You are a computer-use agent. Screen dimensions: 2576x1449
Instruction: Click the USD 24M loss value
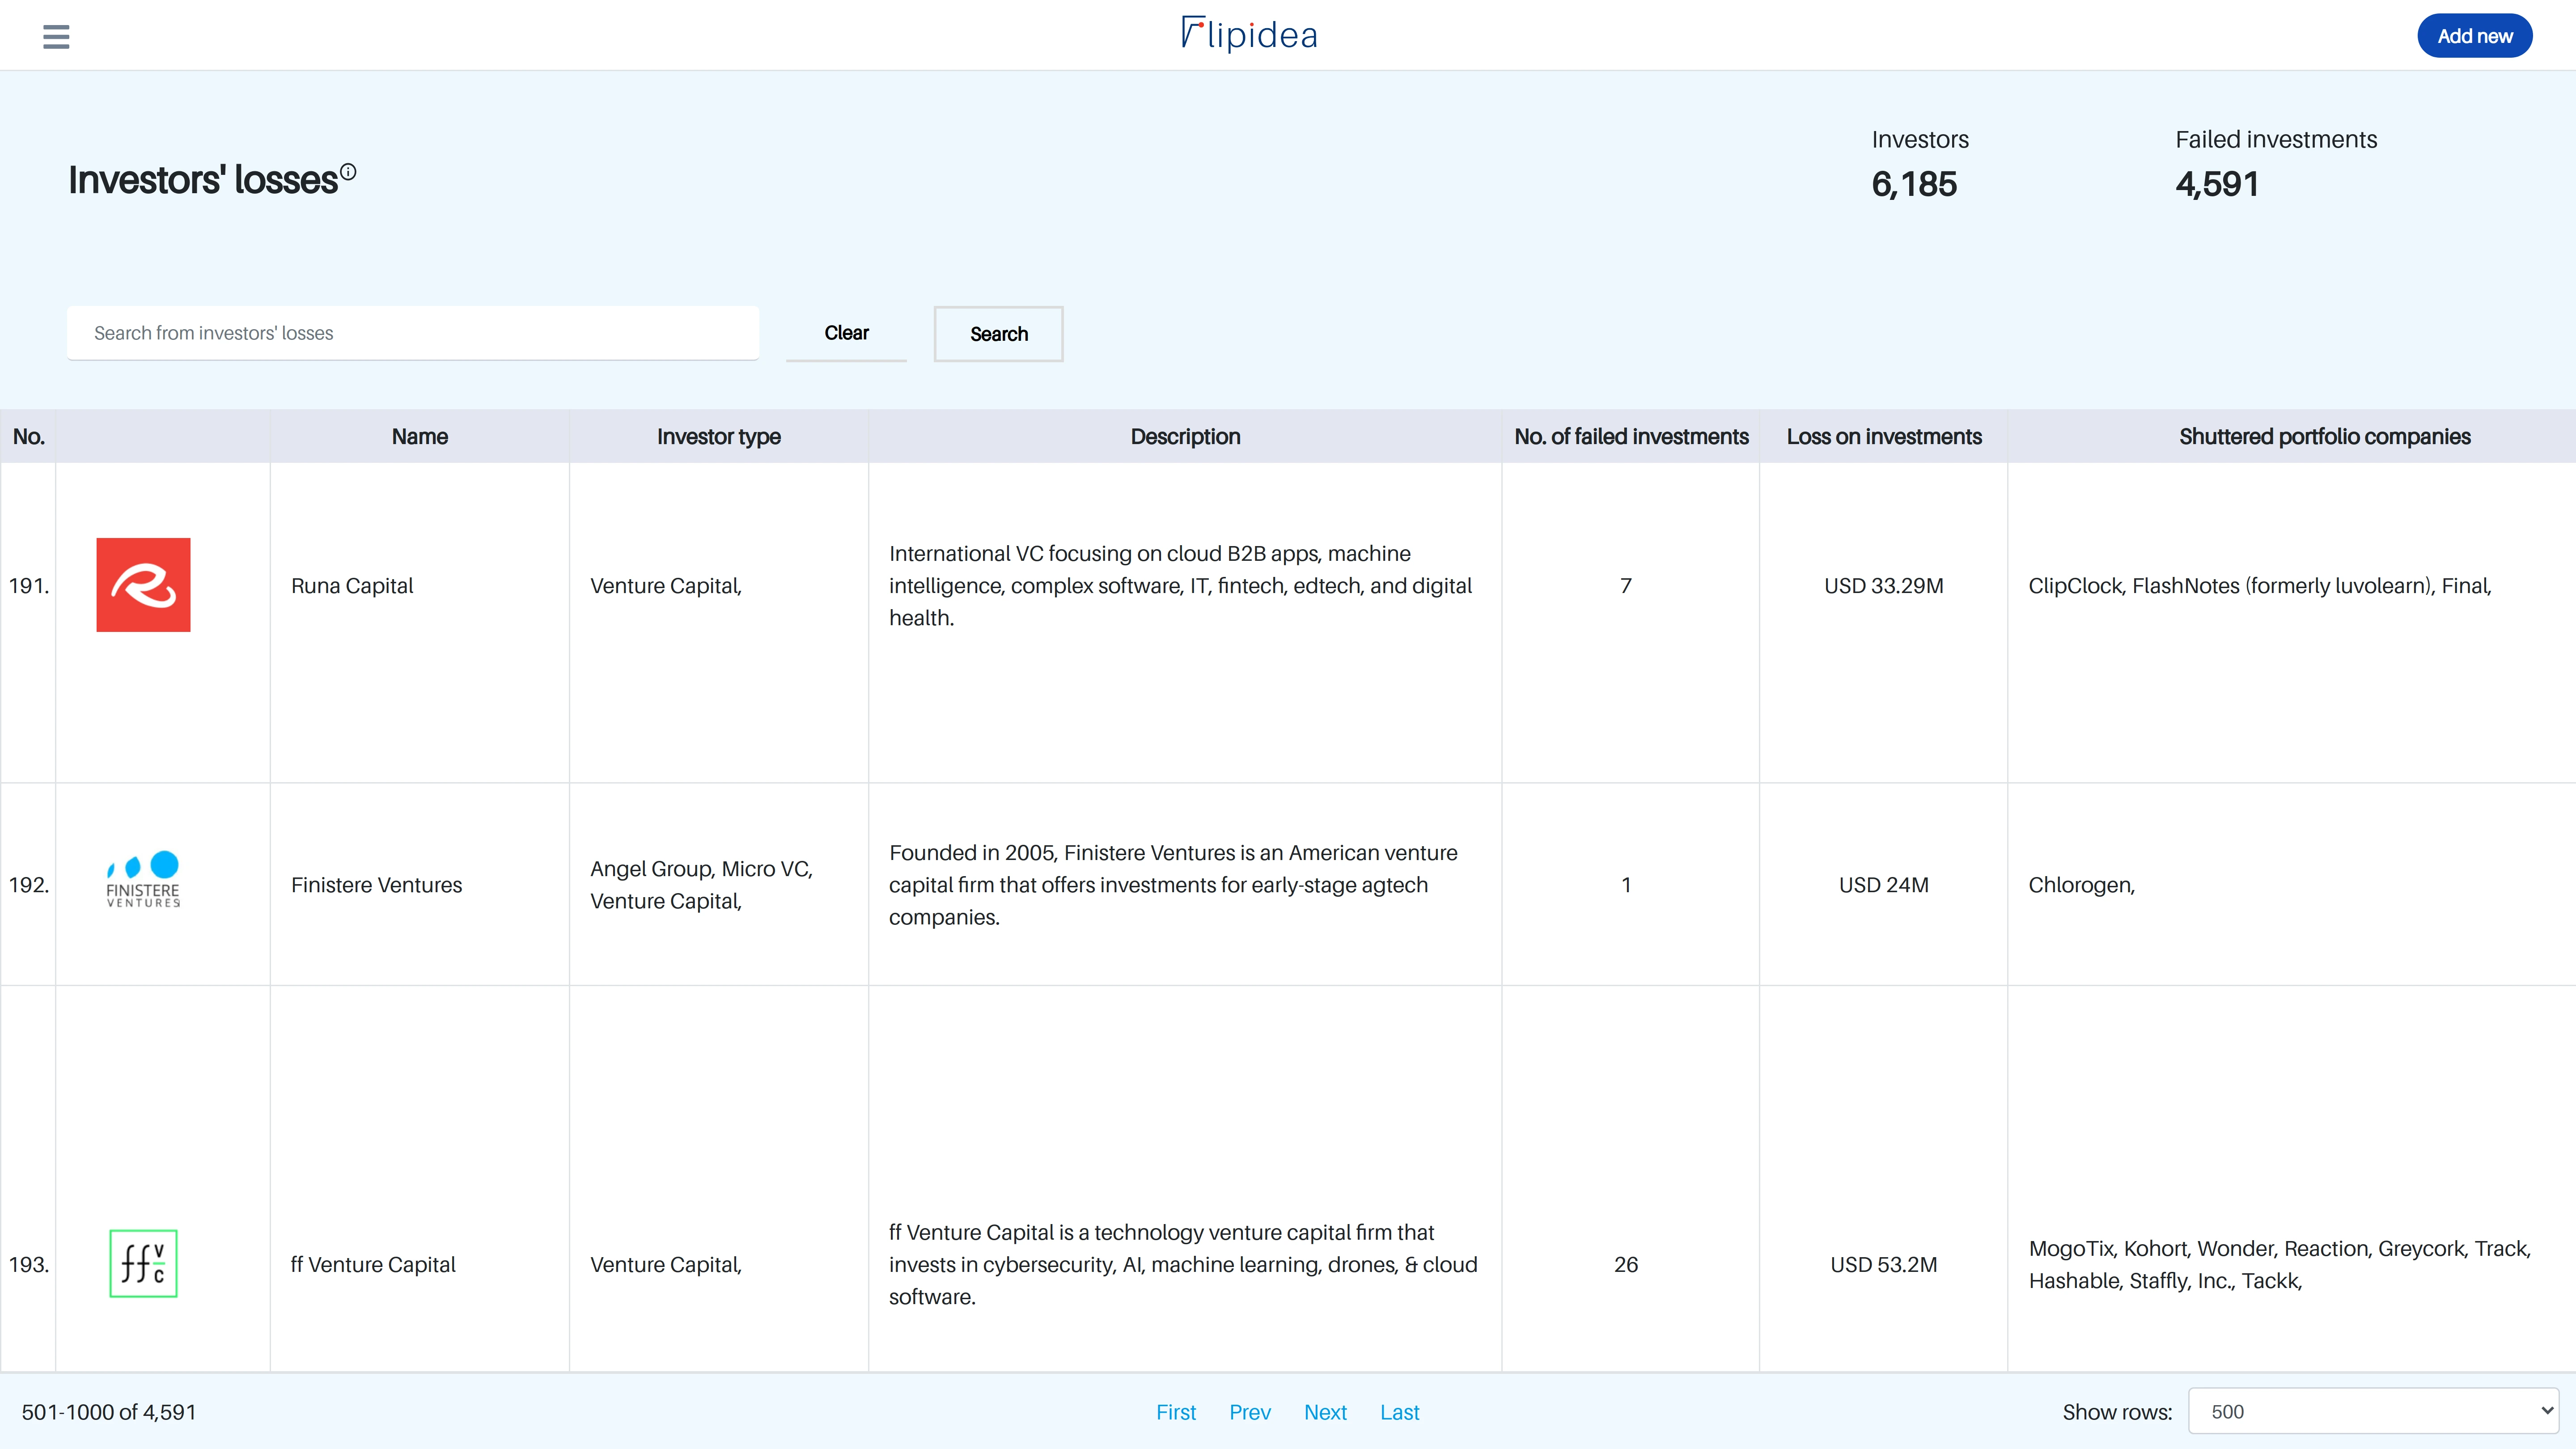pyautogui.click(x=1884, y=885)
